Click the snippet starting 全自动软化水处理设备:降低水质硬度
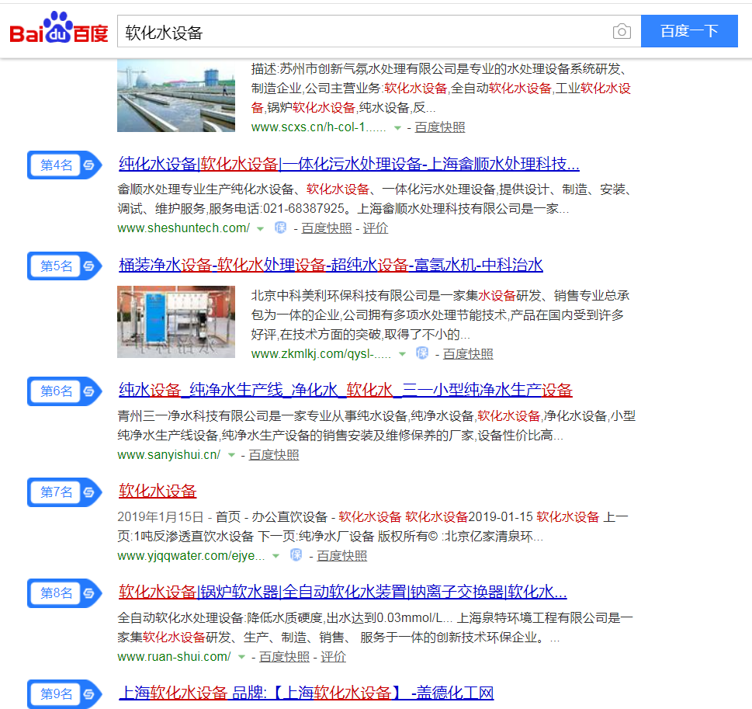Viewport: 752px width, 709px height. tap(376, 627)
